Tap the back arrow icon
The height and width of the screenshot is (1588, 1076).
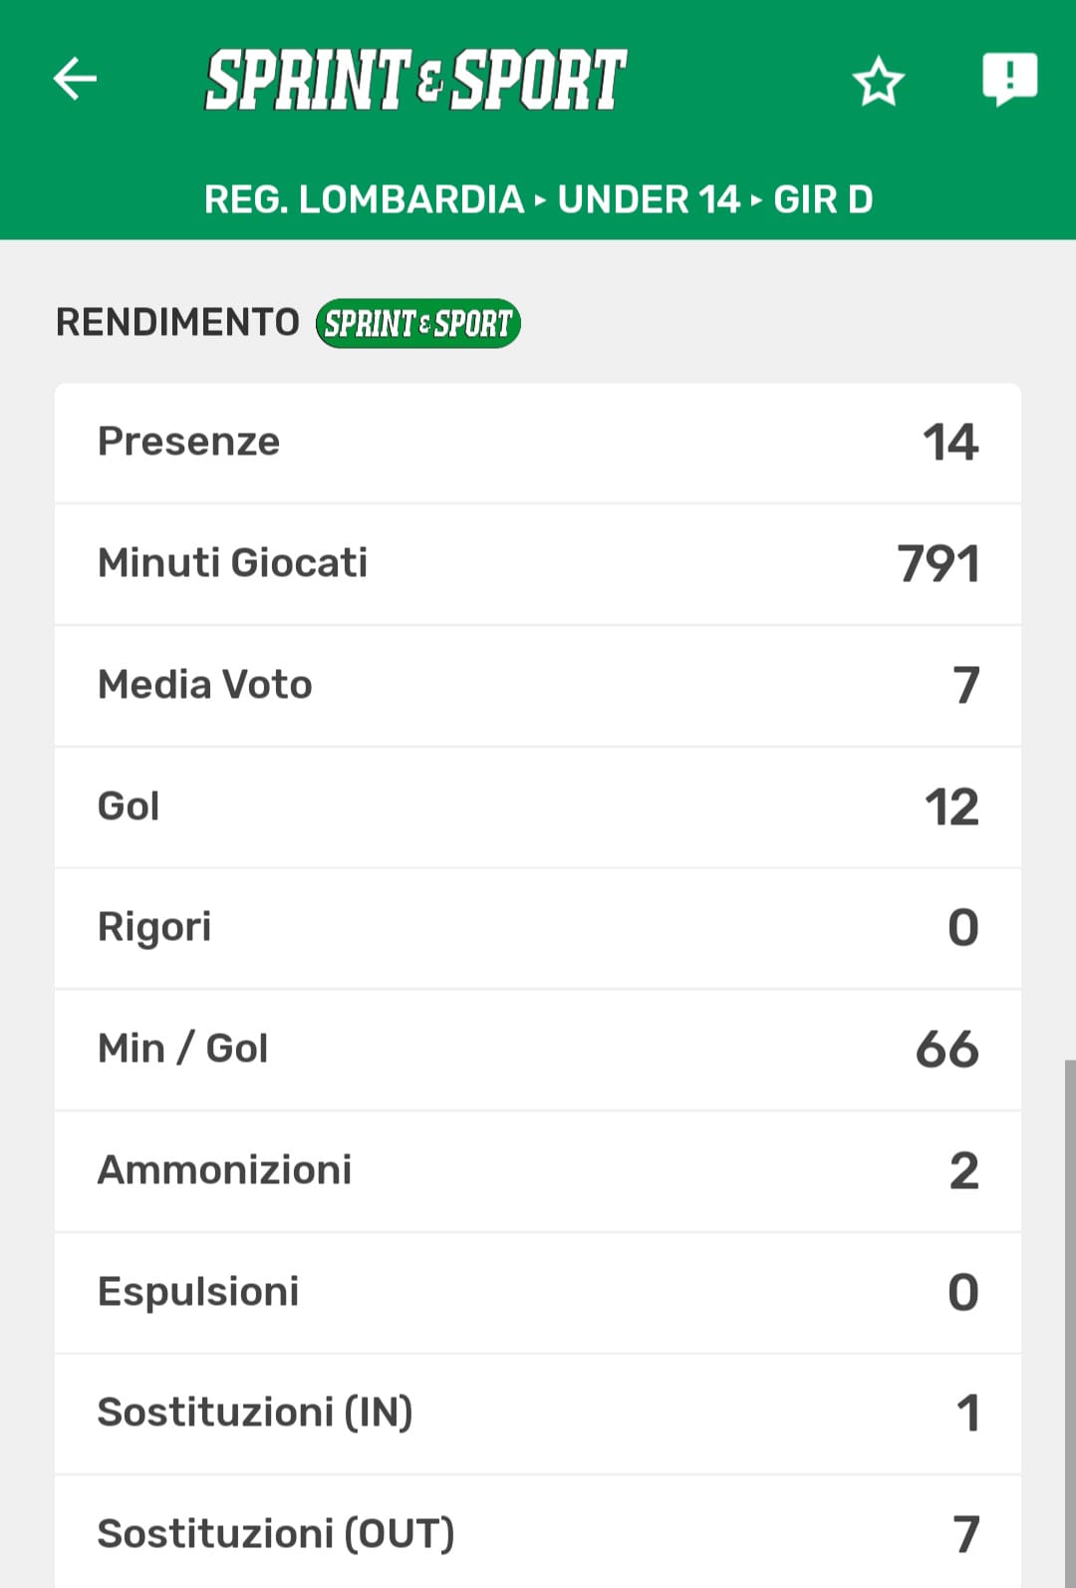tap(76, 79)
